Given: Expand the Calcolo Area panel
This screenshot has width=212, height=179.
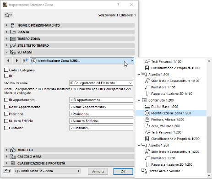Looking at the screenshot, I should [x=7, y=157].
